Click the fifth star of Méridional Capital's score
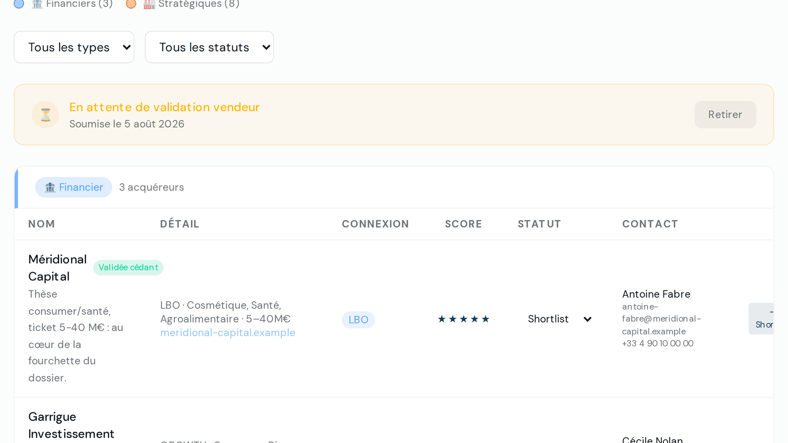 click(x=486, y=319)
